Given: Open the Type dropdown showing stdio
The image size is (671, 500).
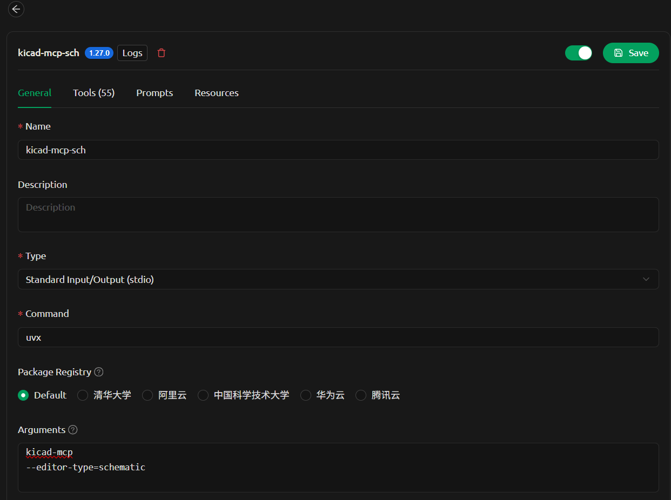Looking at the screenshot, I should (x=338, y=279).
